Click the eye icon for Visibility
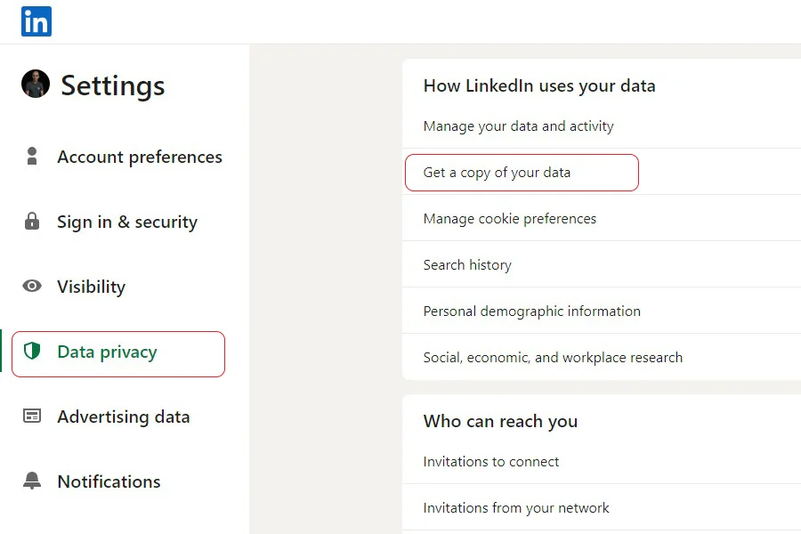 tap(32, 286)
